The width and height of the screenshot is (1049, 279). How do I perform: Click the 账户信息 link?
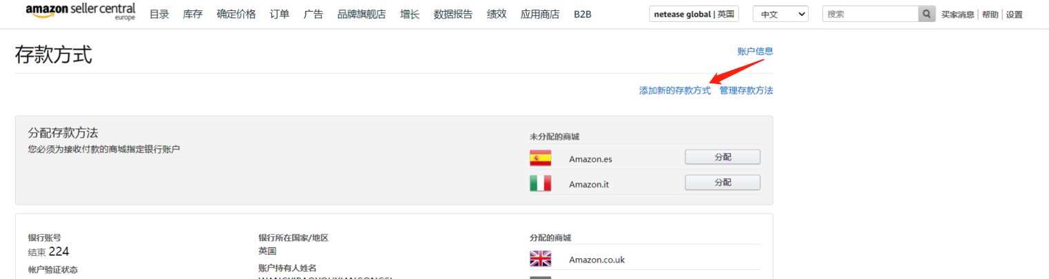[x=755, y=51]
